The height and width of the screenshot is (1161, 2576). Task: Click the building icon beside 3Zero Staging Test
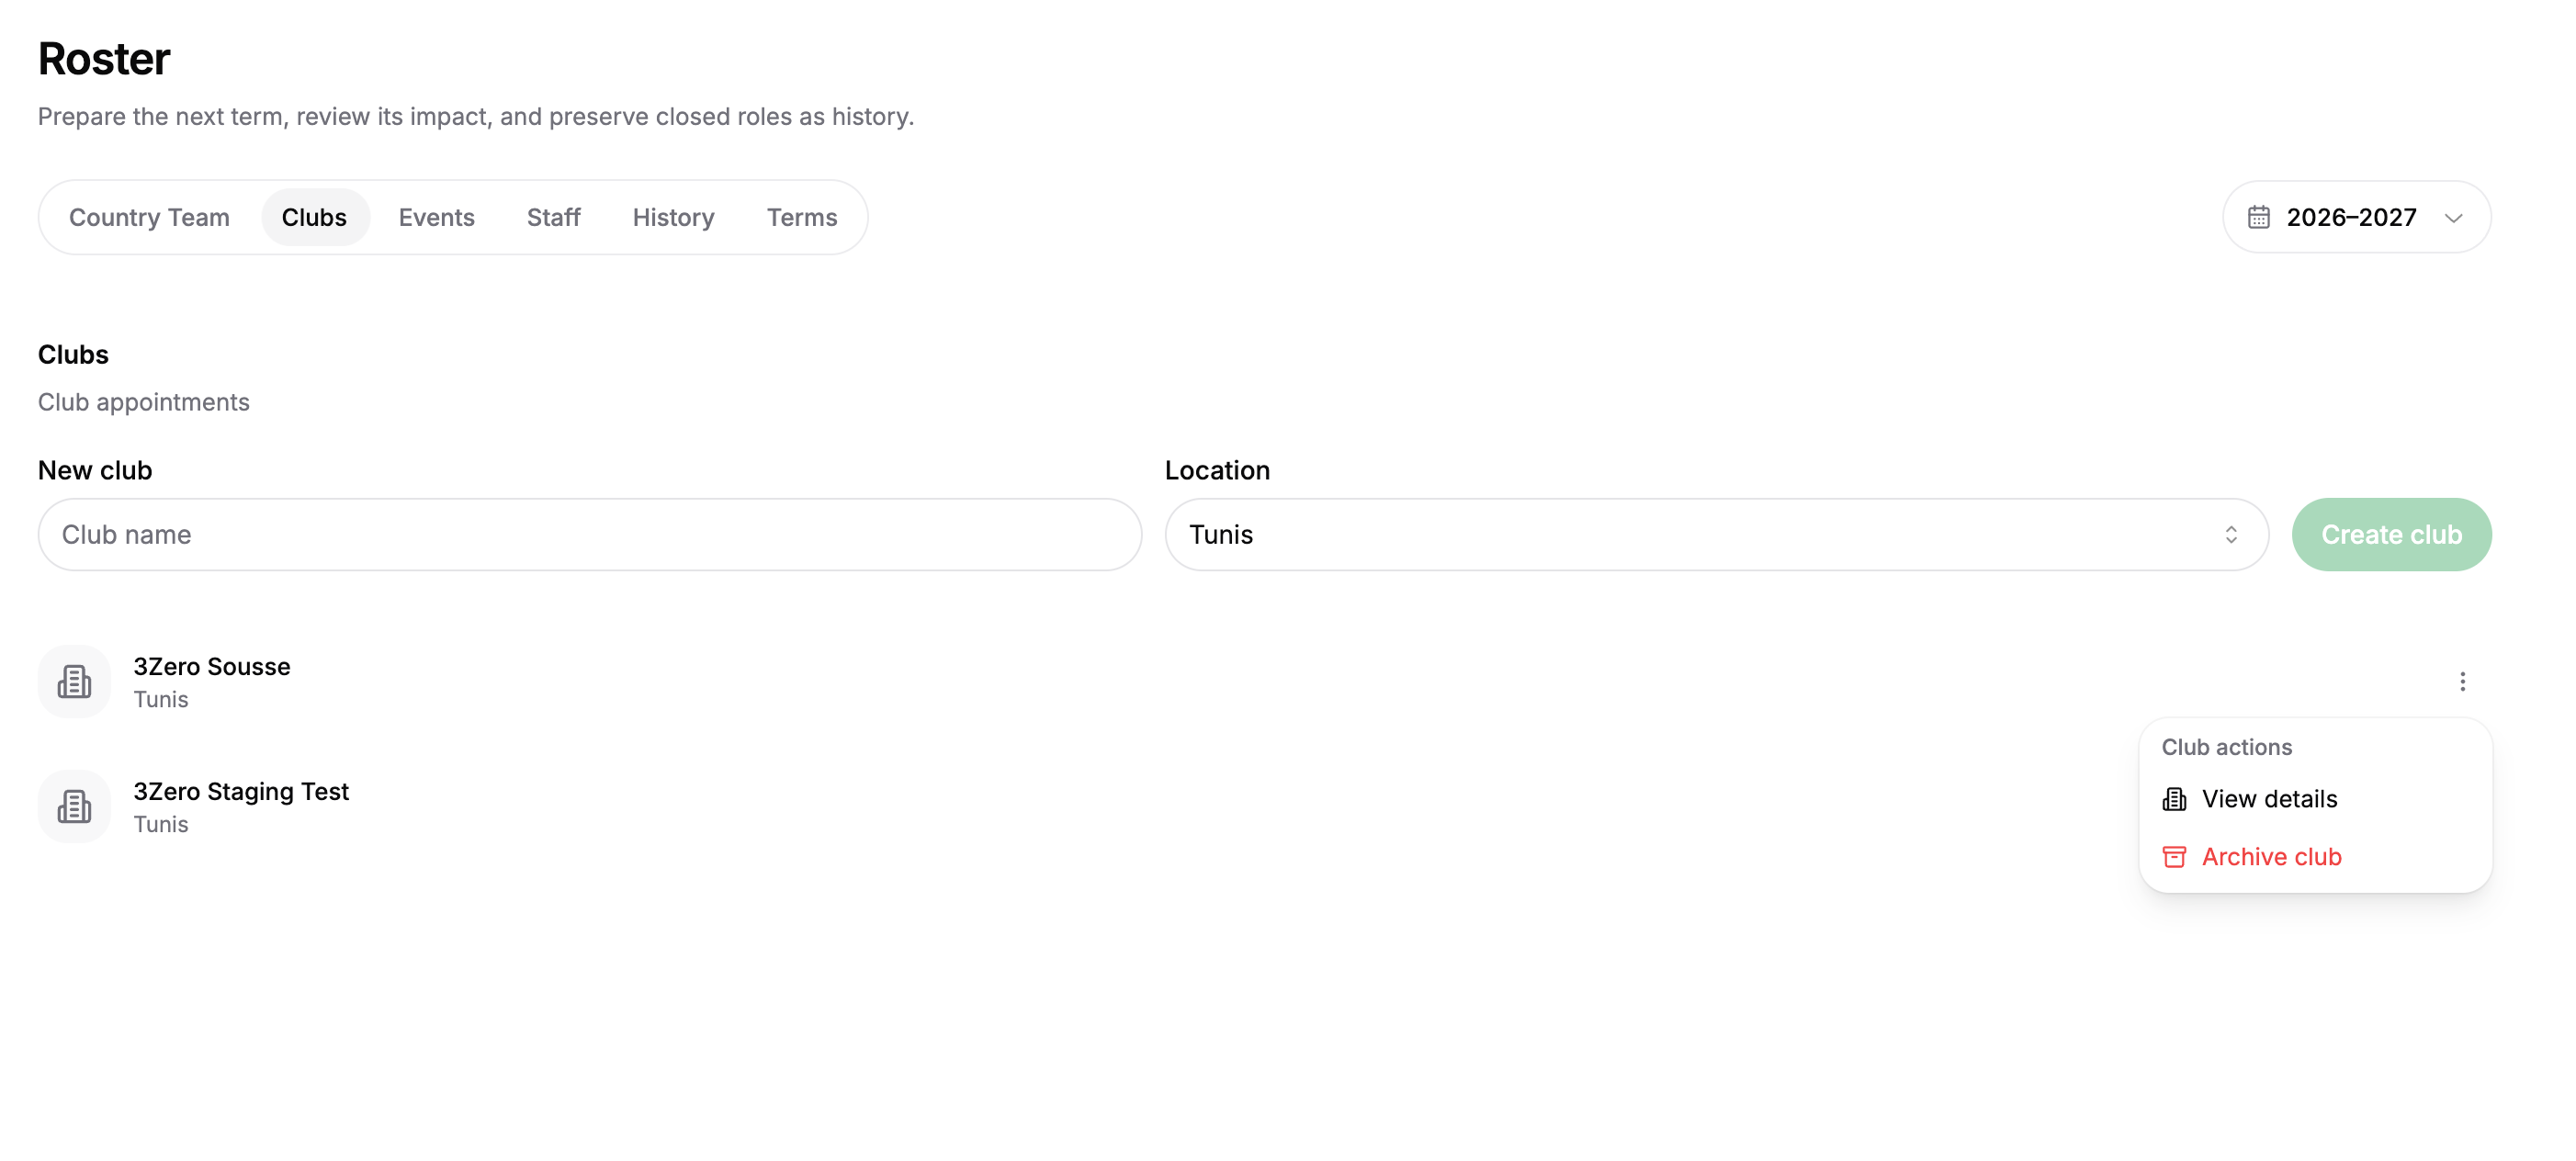[x=74, y=806]
